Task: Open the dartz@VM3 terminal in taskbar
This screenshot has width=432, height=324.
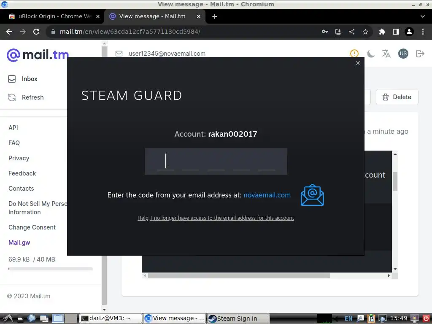Action: pos(111,319)
